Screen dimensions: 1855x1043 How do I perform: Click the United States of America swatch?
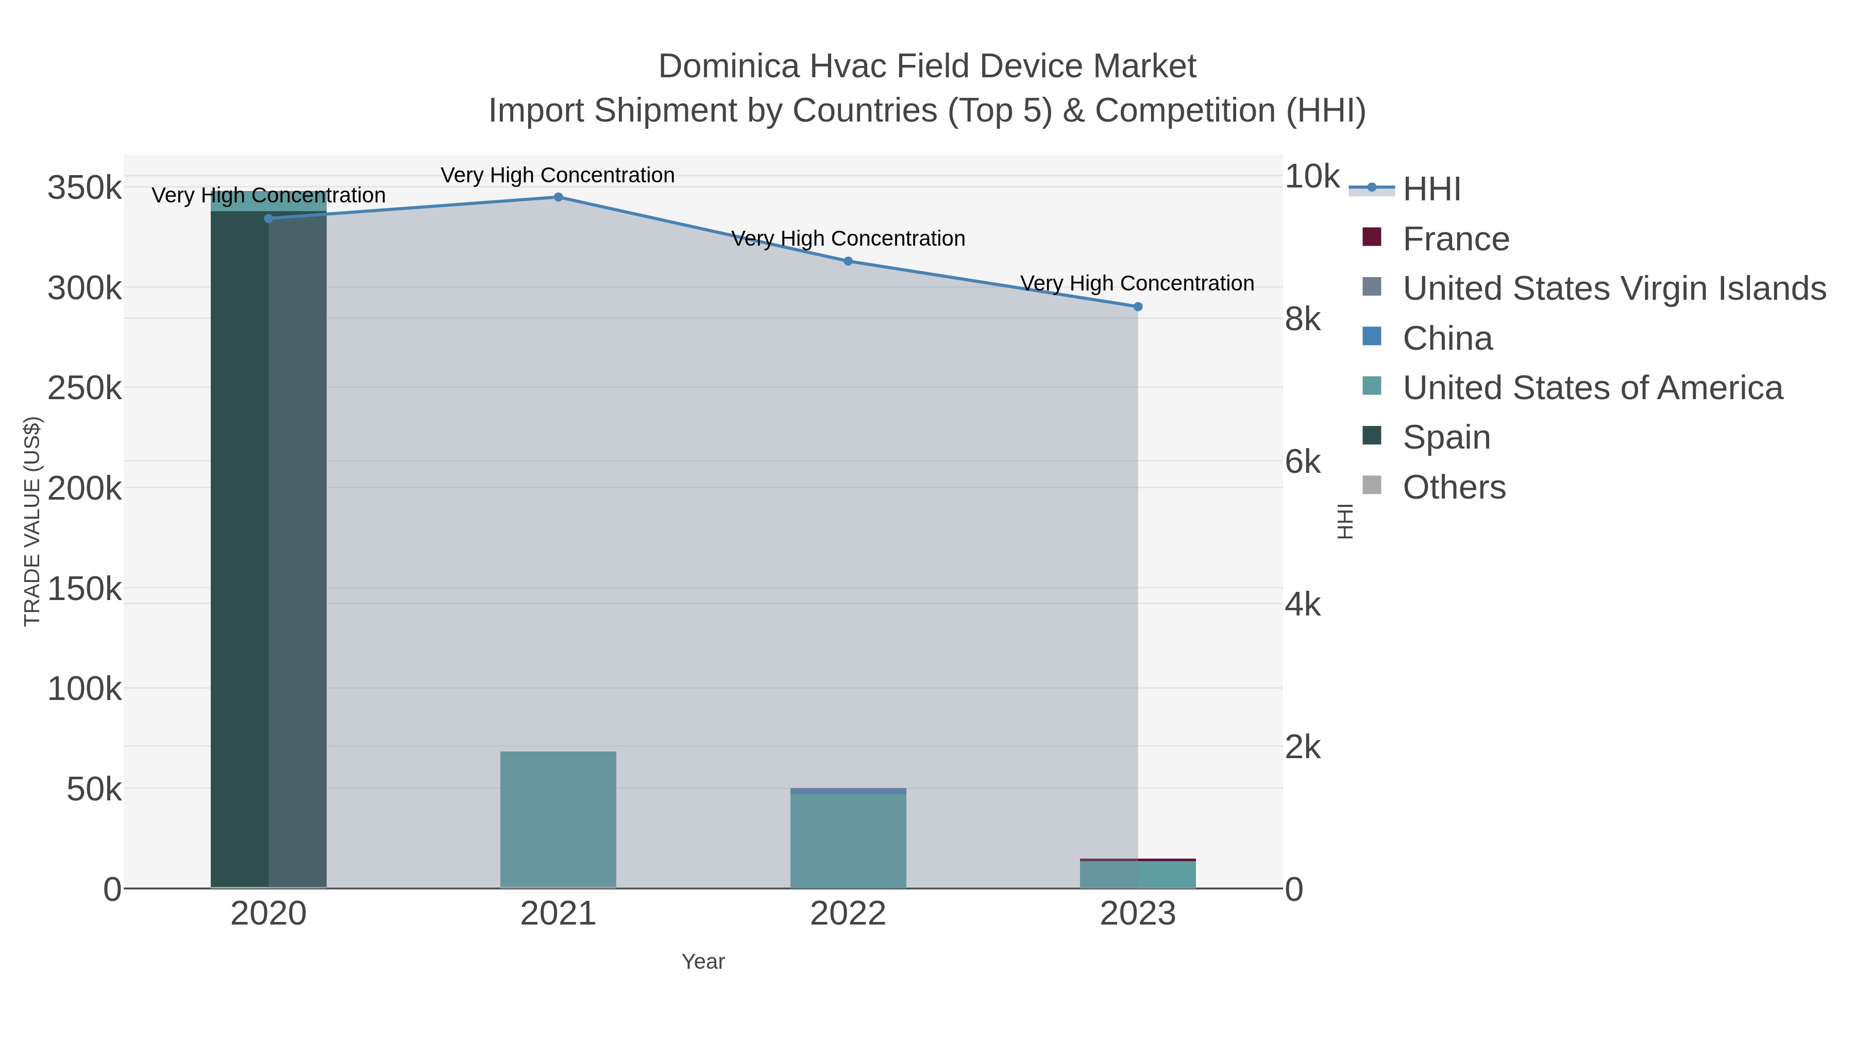tap(1372, 386)
